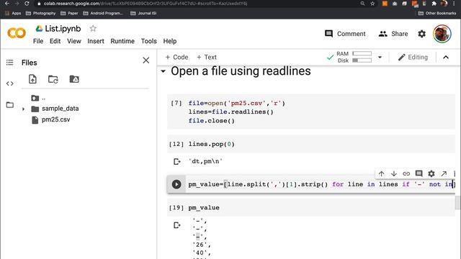Click the Comment button
Viewport: 461px width, 259px height.
(x=345, y=34)
